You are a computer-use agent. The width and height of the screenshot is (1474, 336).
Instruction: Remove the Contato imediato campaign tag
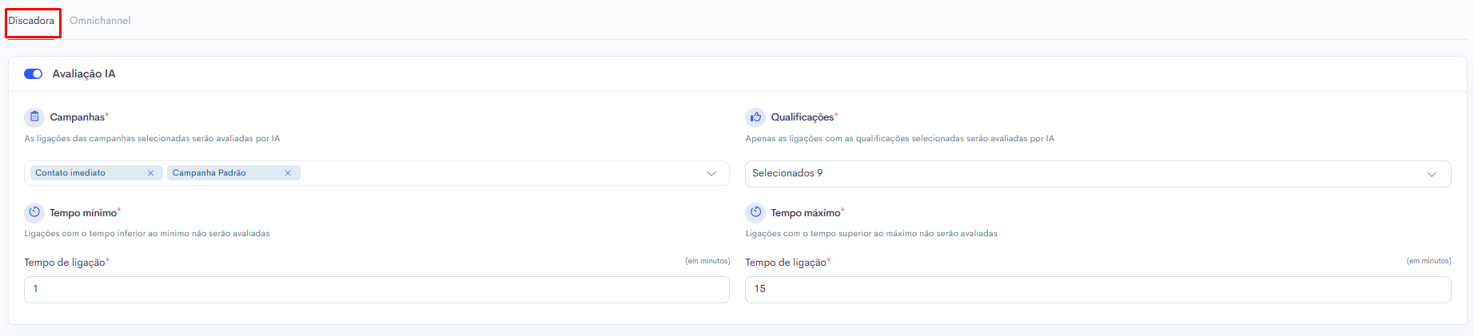150,173
